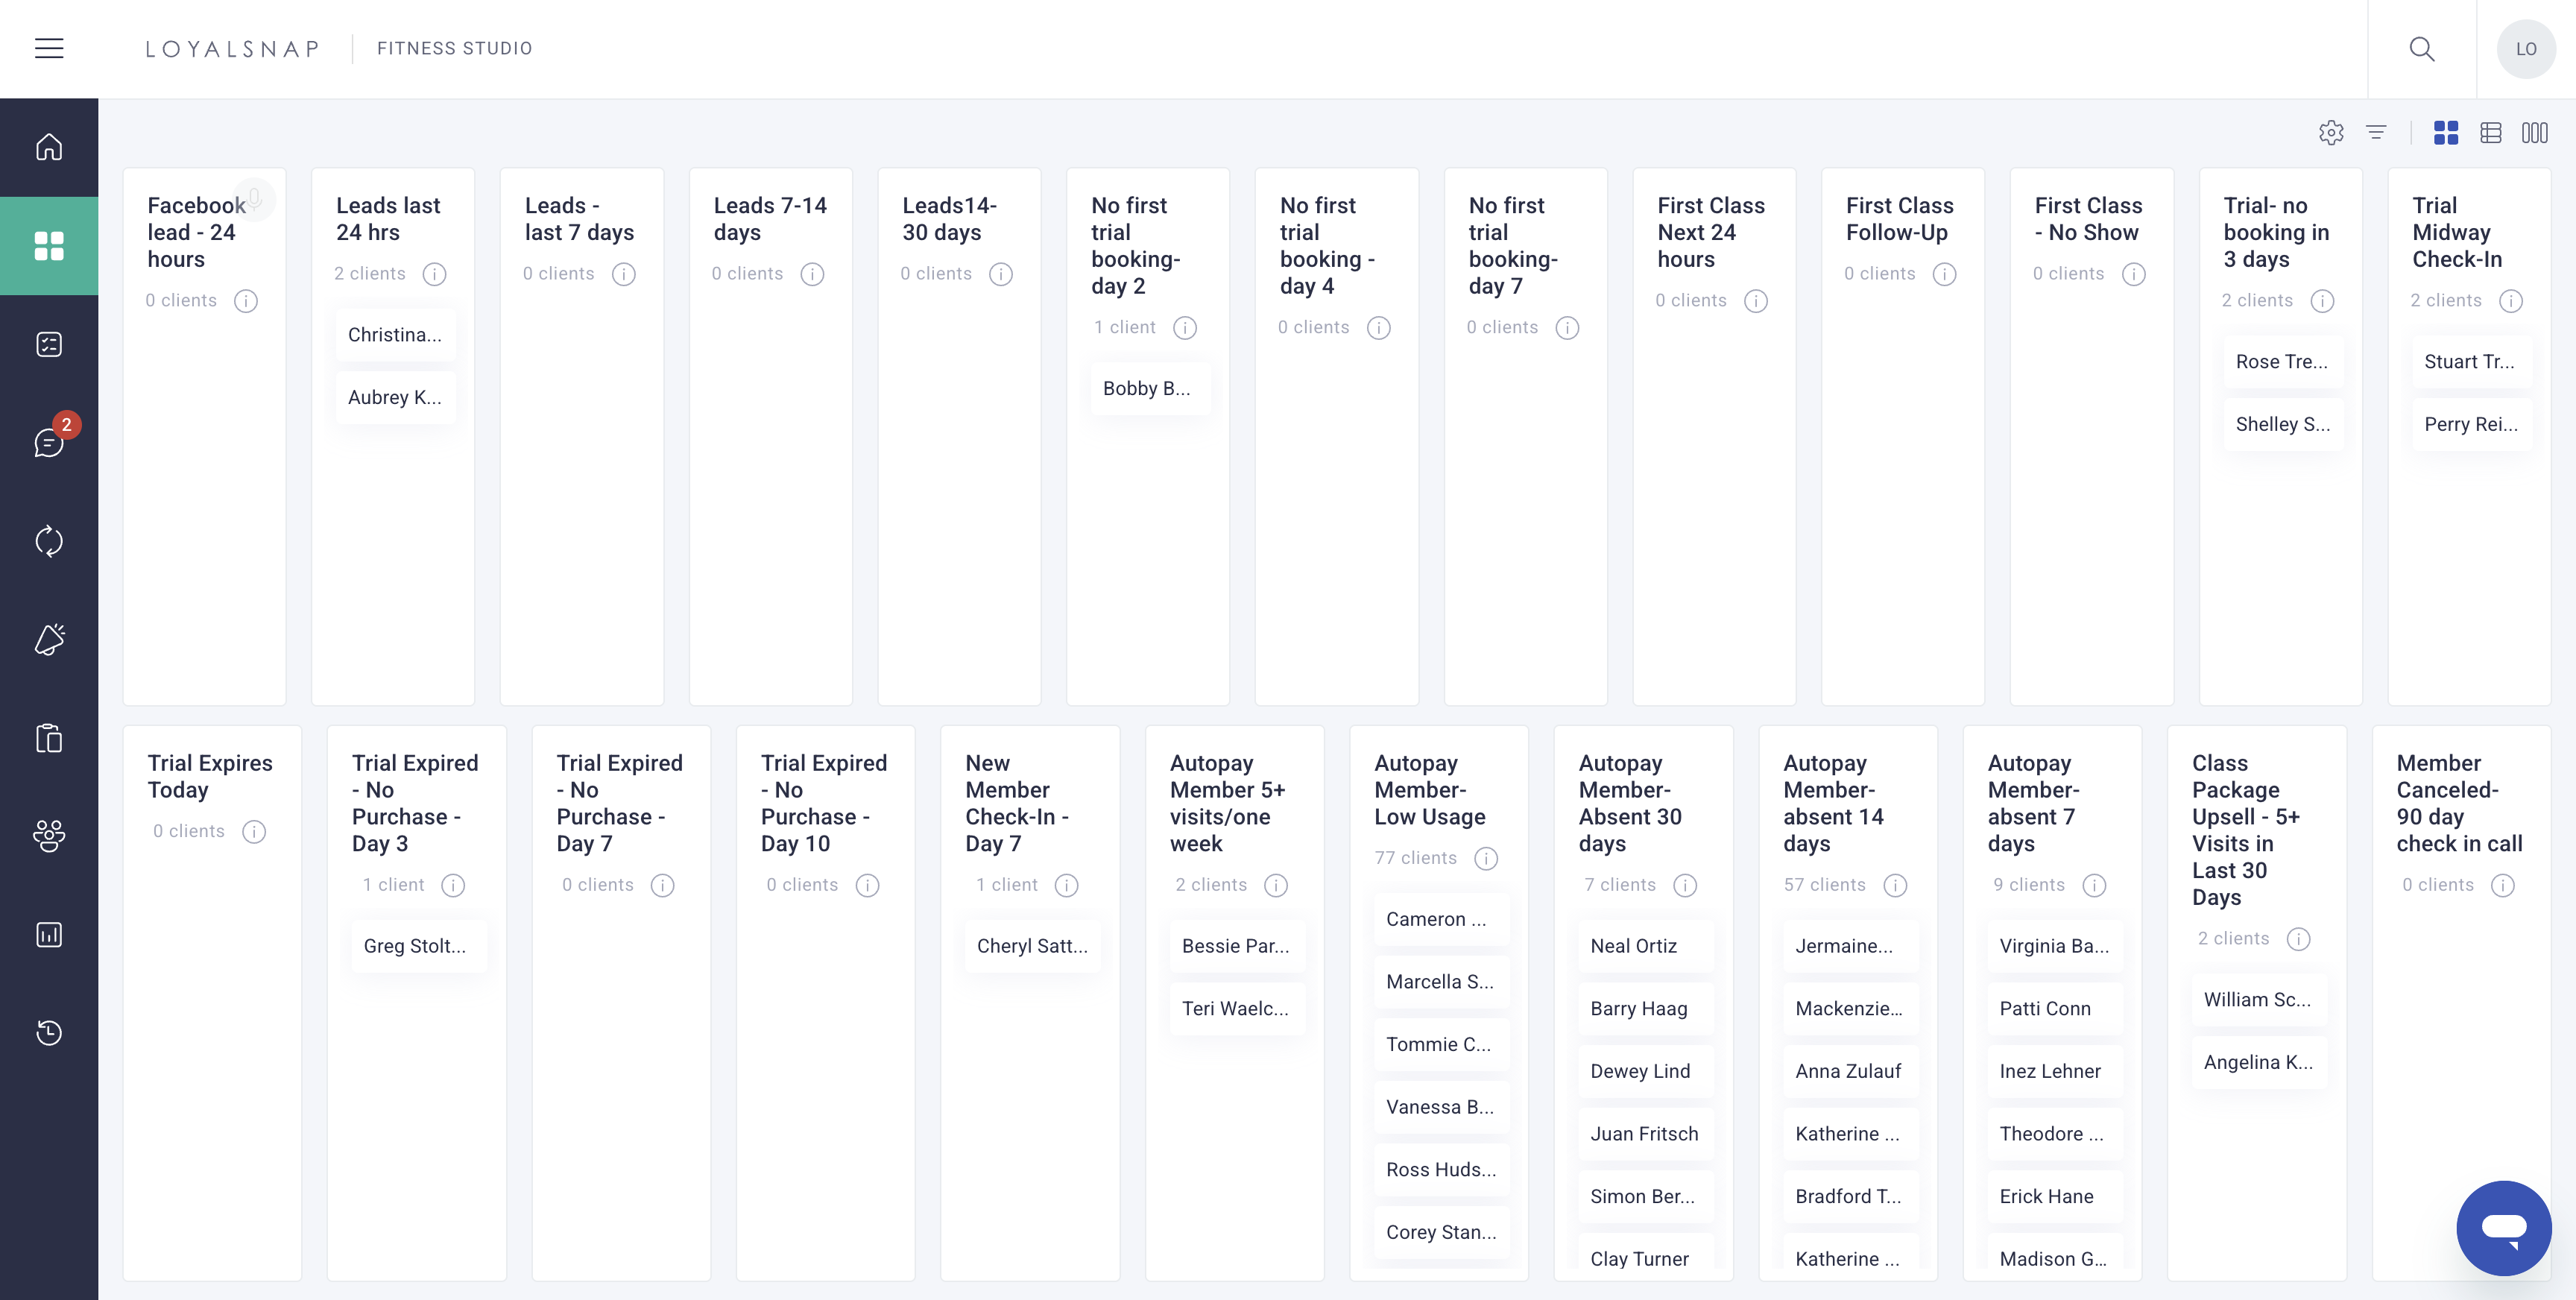
Task: Open client card 'Bobby B...'
Action: pyautogui.click(x=1148, y=388)
